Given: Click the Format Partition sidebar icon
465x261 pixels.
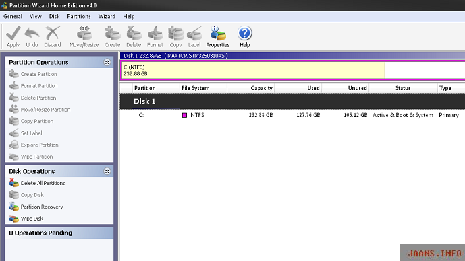Looking at the screenshot, I should pyautogui.click(x=13, y=85).
